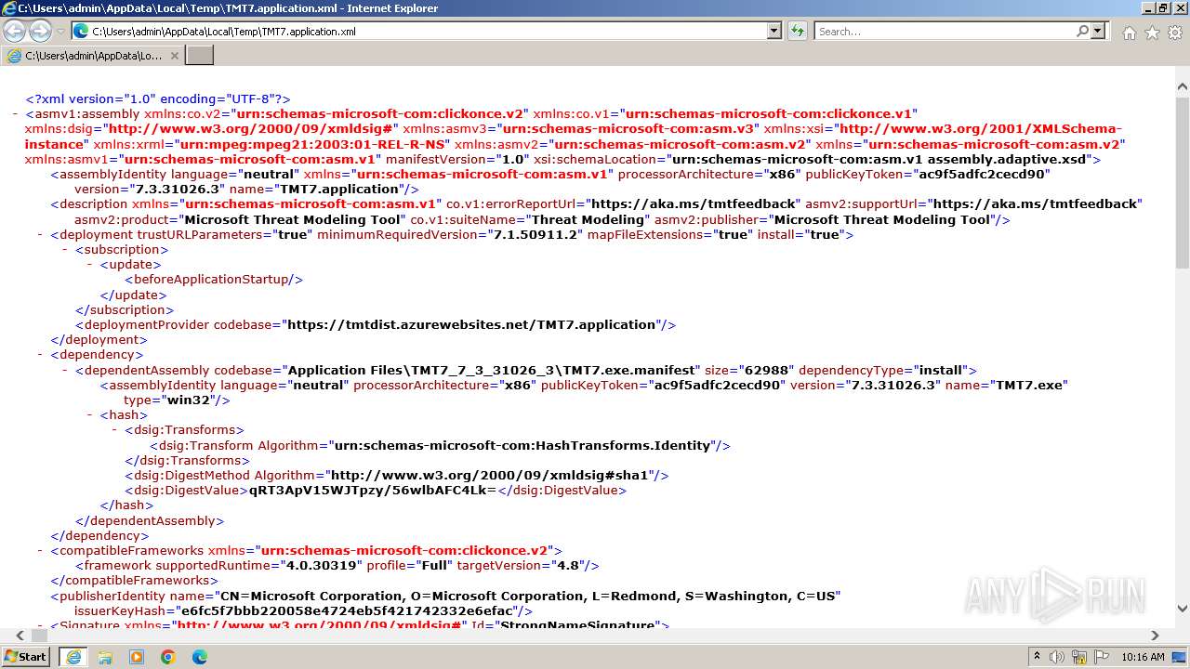The height and width of the screenshot is (669, 1190).
Task: Click inside the Search box
Action: (x=945, y=31)
